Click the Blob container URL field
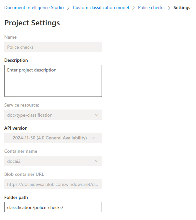 point(53,184)
